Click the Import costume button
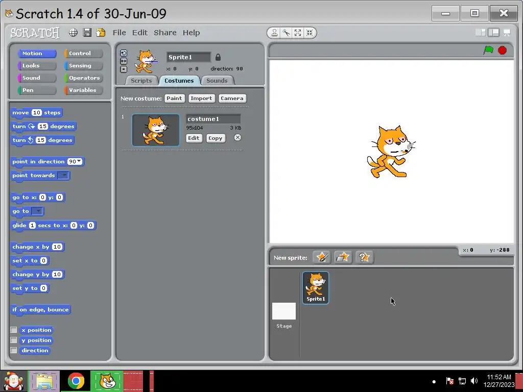523x392 pixels. tap(201, 99)
